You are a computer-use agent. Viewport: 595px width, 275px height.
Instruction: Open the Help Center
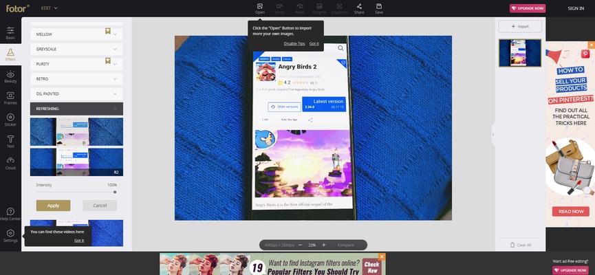[x=10, y=214]
